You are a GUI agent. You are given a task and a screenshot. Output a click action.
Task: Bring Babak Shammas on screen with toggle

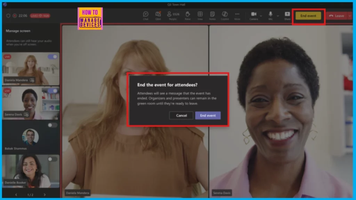[52, 125]
